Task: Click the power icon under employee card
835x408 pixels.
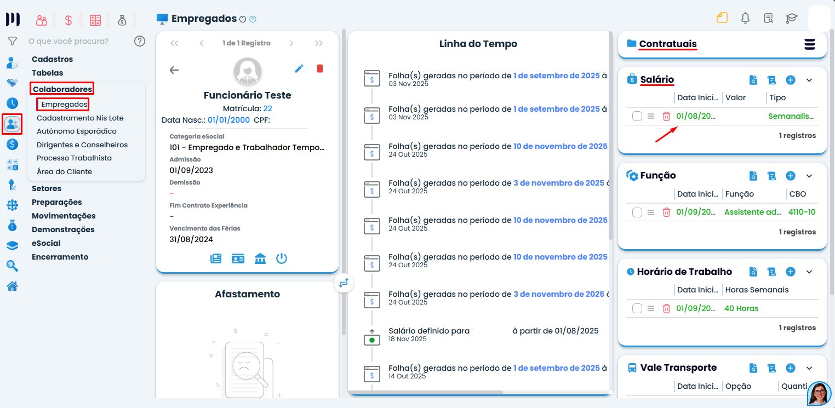Action: (x=282, y=258)
